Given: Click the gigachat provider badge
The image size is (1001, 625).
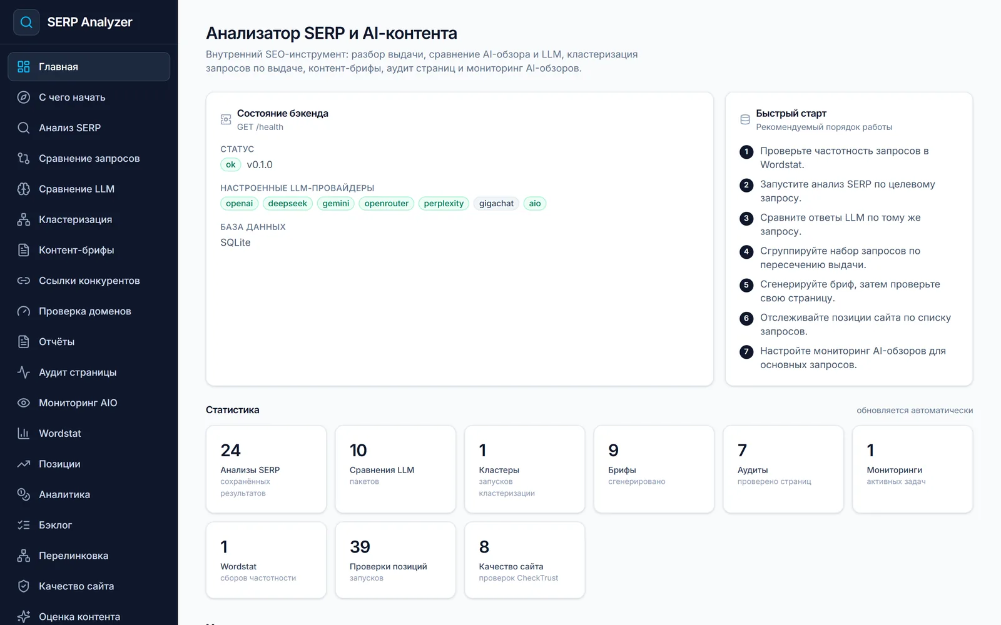Looking at the screenshot, I should coord(496,204).
